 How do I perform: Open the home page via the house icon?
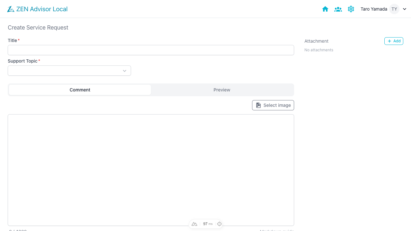click(325, 9)
